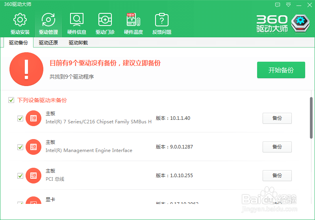The height and width of the screenshot is (220, 315).
Task: Click the 开始备份 button
Action: [x=281, y=70]
